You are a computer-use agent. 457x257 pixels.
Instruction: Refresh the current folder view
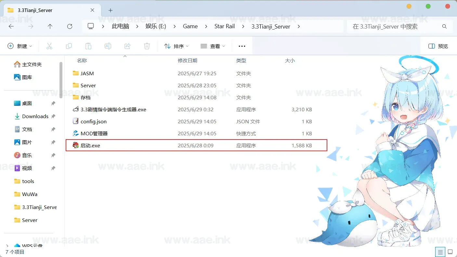point(70,26)
